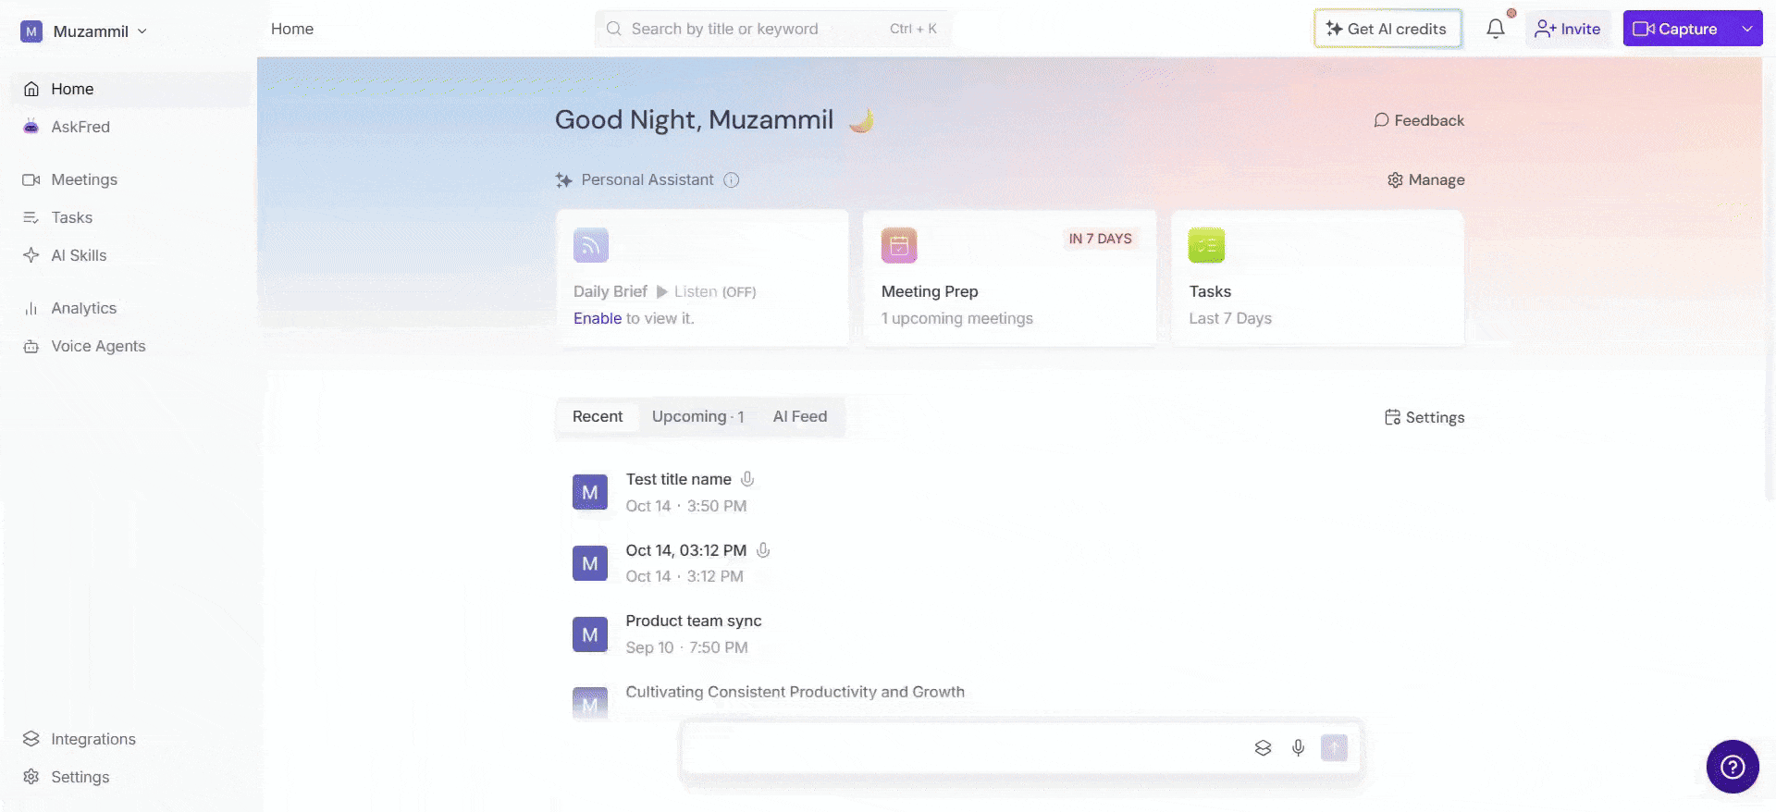The height and width of the screenshot is (812, 1776).
Task: Open the Oct 14, 03:12 PM meeting
Action: 685,550
